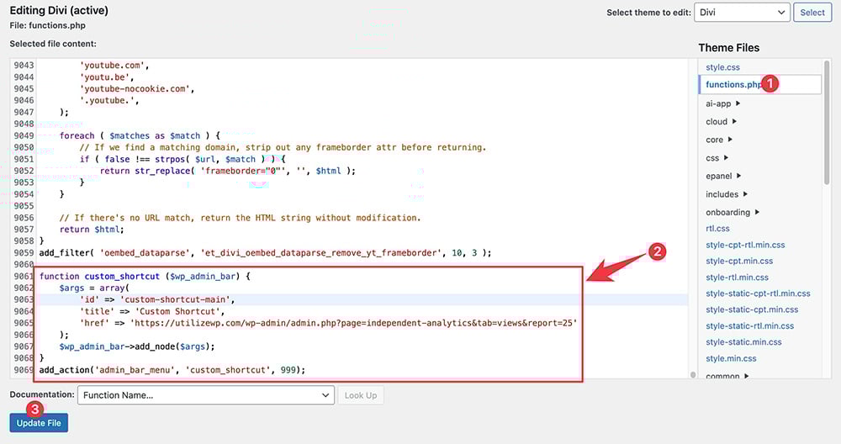Click the foreach ( $matches as $match ) line
The width and height of the screenshot is (841, 444).
(140, 135)
